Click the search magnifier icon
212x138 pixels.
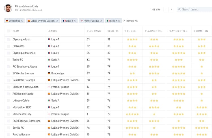pyautogui.click(x=179, y=9)
